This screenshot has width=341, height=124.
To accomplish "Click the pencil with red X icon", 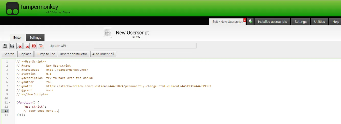I will click(19, 46).
